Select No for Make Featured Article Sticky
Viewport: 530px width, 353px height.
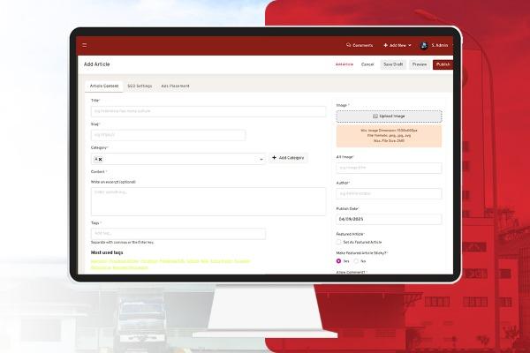point(357,261)
